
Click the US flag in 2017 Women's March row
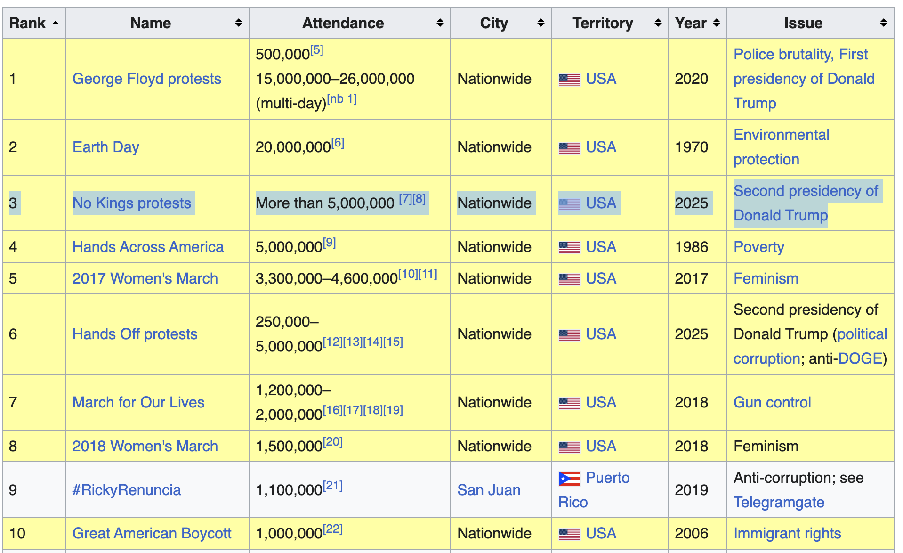click(x=570, y=279)
